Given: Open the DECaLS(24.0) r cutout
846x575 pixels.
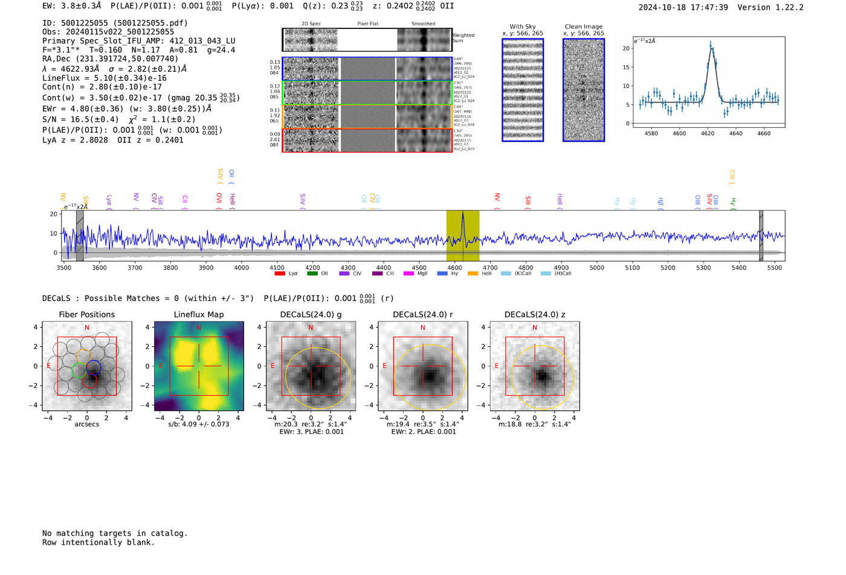Looking at the screenshot, I should pos(422,366).
